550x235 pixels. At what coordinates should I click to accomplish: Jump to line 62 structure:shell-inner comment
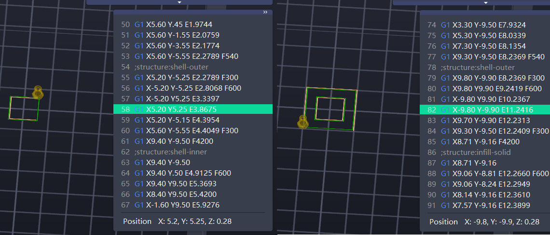[x=171, y=152]
